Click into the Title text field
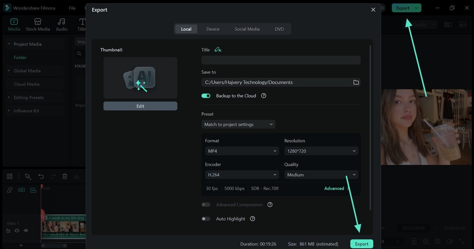Viewport: 474px width, 249px height. (x=281, y=60)
